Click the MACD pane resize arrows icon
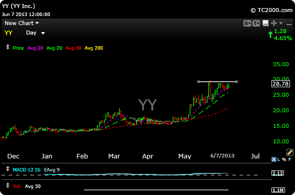The image size is (295, 195). pos(8,169)
